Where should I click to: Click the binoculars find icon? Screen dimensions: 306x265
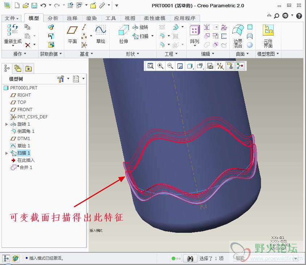190,258
